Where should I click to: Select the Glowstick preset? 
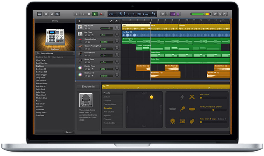pos(107,108)
